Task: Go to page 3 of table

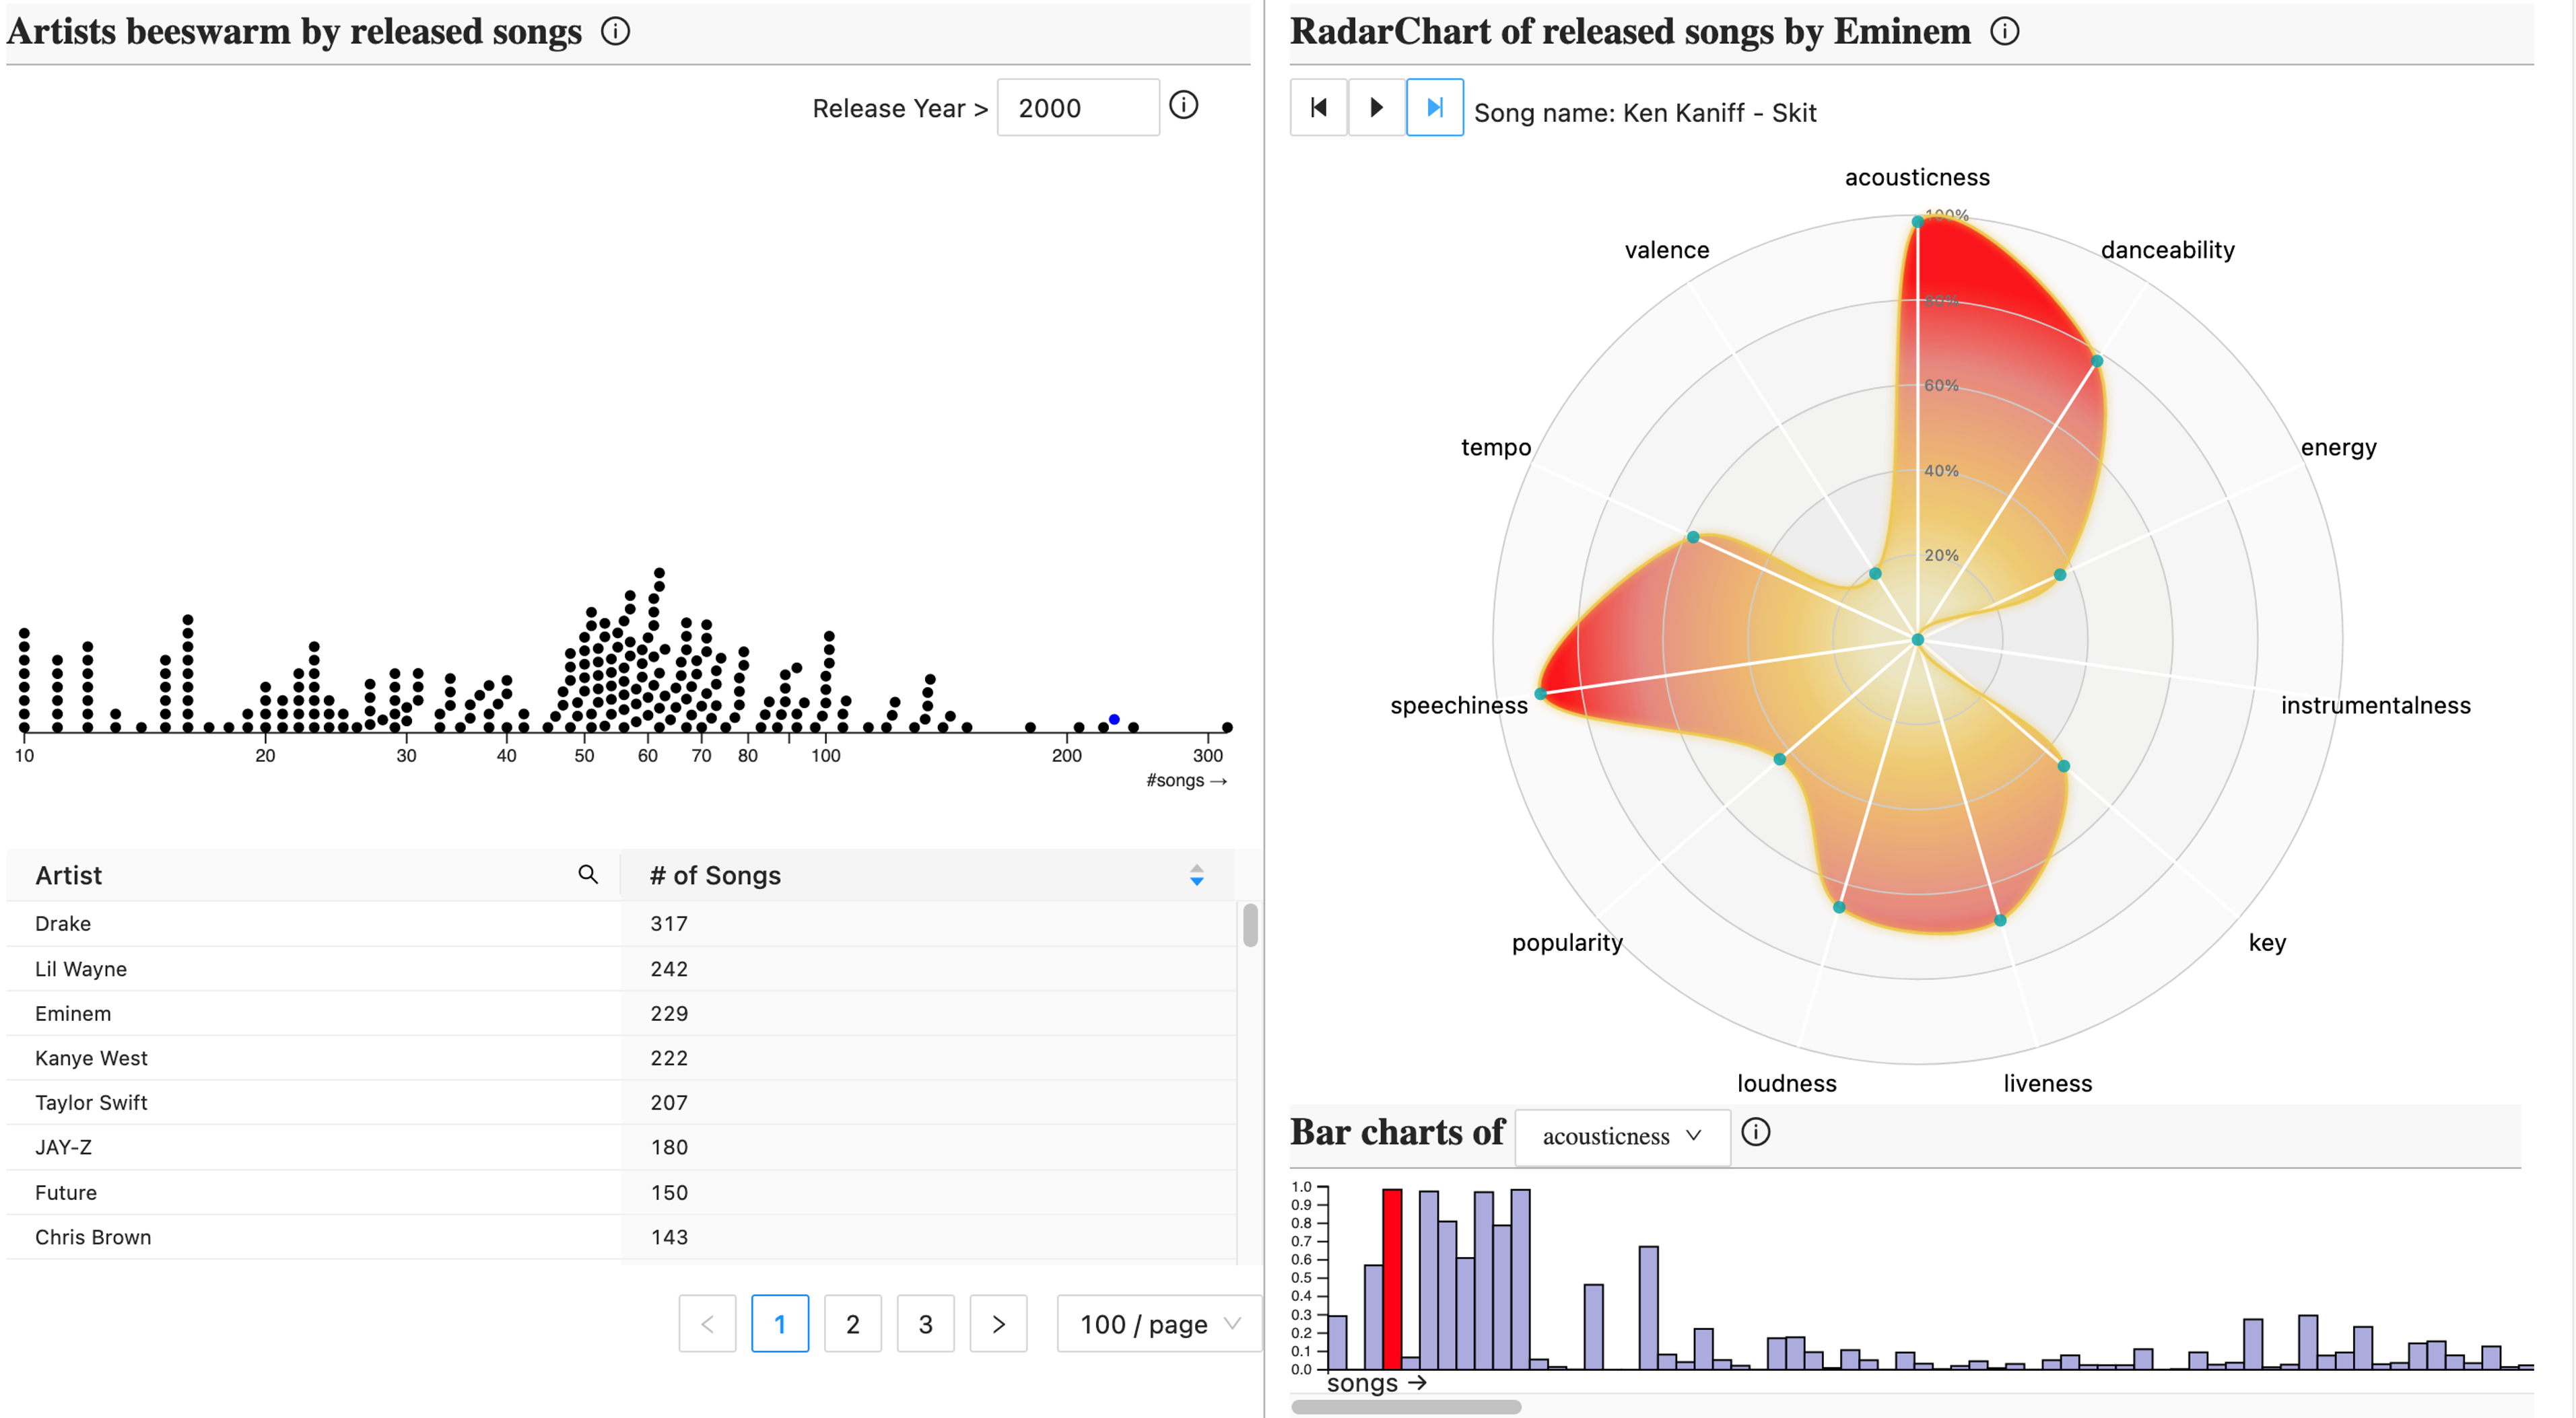Action: click(x=925, y=1324)
